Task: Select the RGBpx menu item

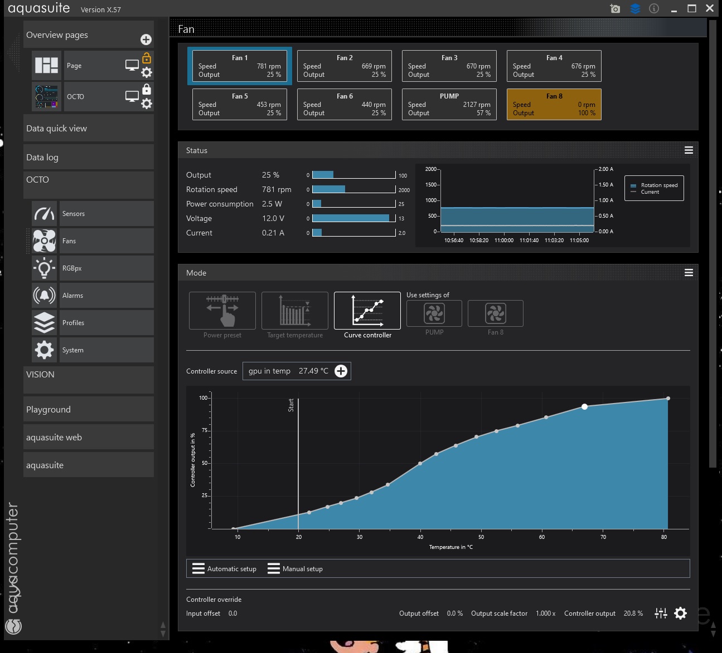Action: [x=106, y=268]
